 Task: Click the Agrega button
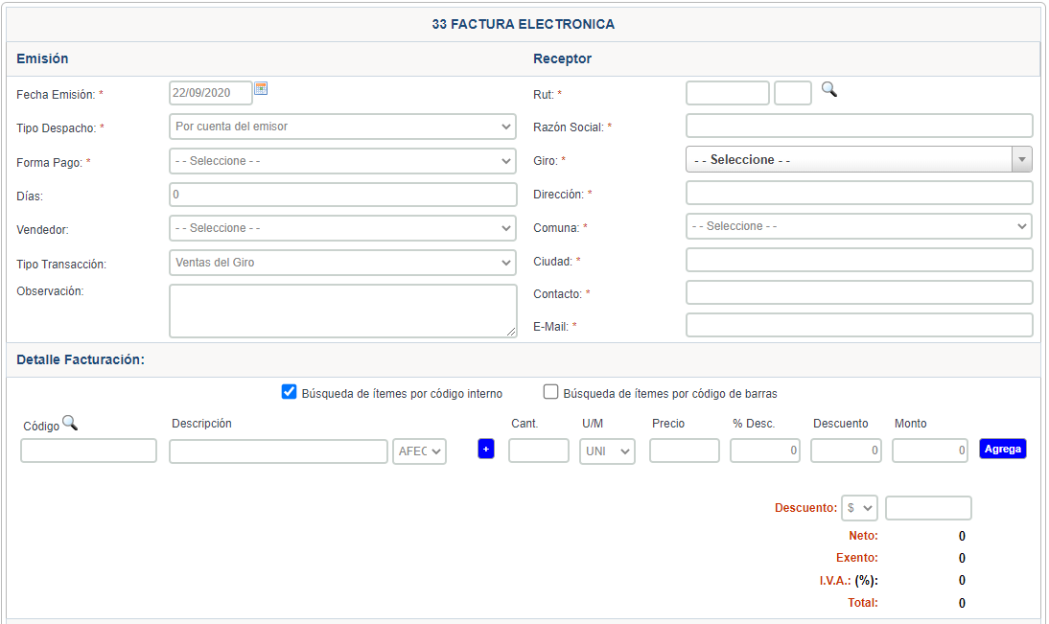click(1002, 449)
